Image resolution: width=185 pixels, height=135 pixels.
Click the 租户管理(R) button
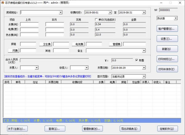167,29
